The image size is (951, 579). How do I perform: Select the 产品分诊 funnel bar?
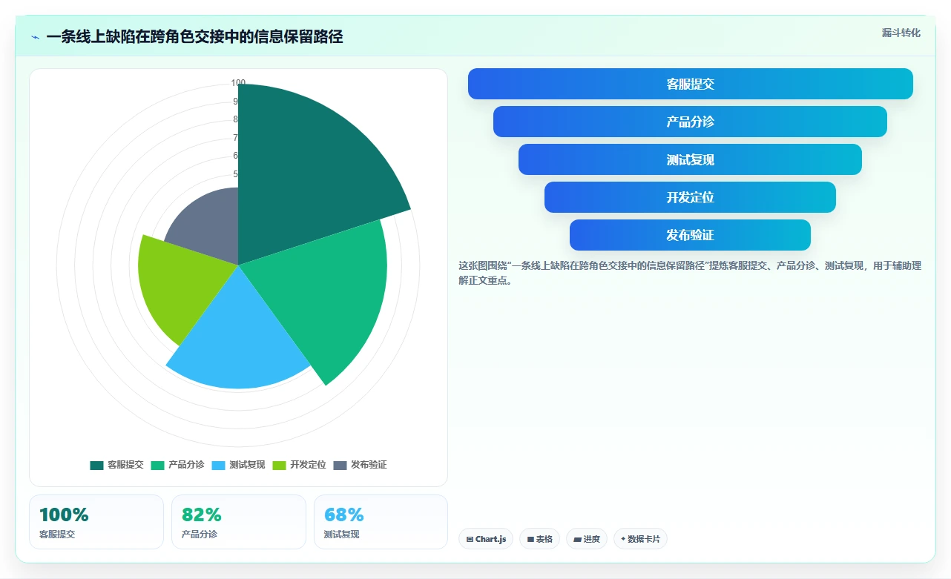690,122
